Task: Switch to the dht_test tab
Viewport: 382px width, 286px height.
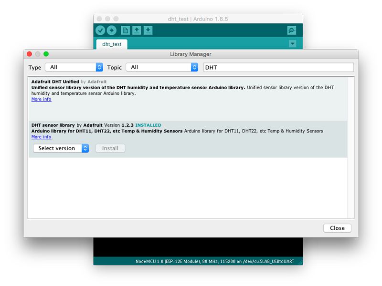Action: tap(112, 44)
